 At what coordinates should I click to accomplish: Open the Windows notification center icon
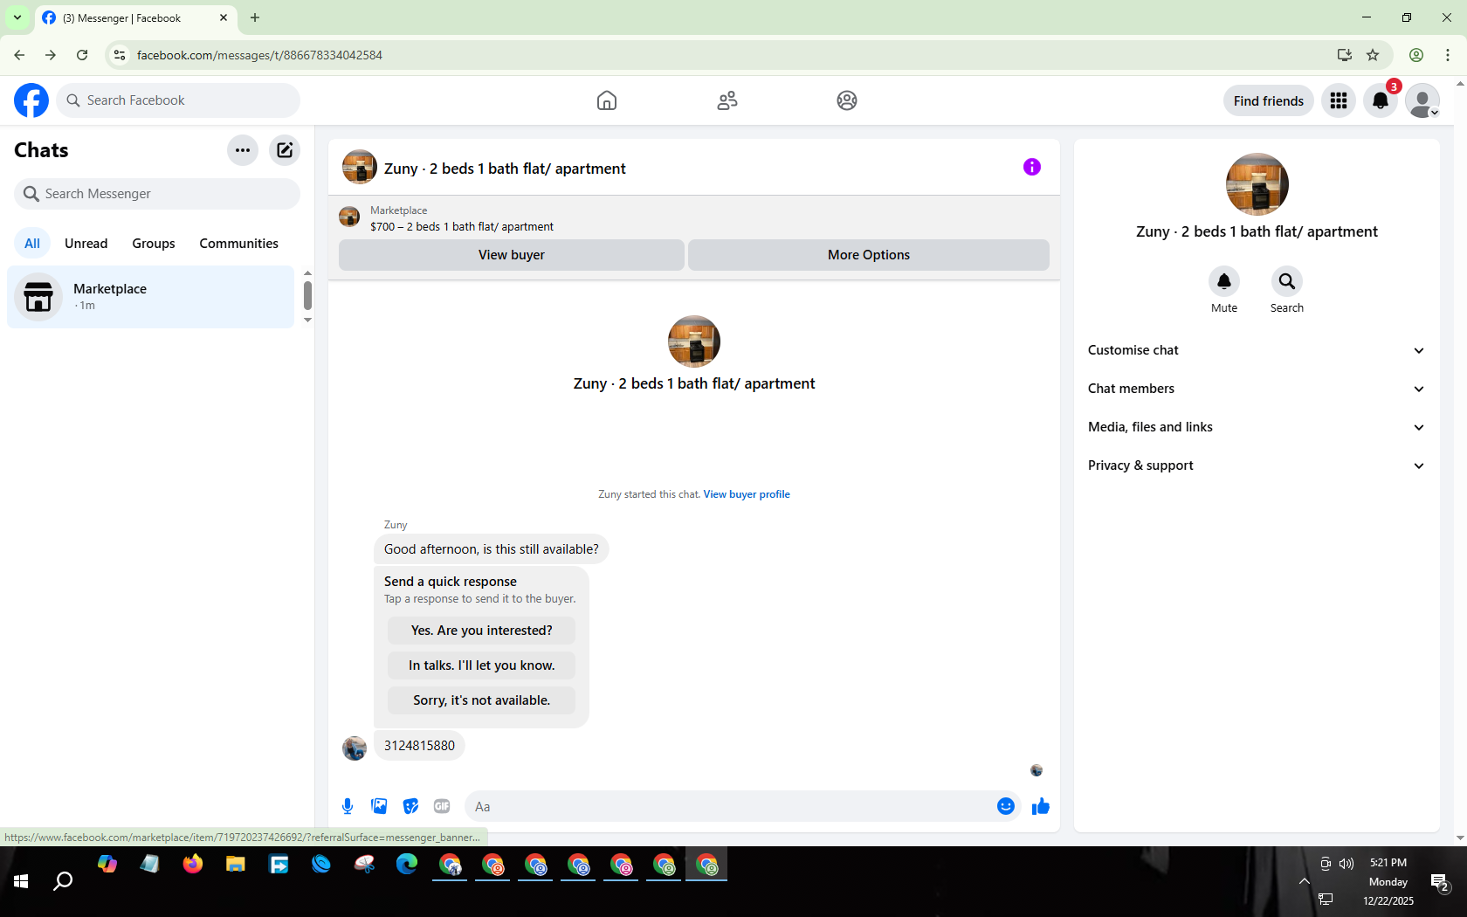pos(1440,883)
